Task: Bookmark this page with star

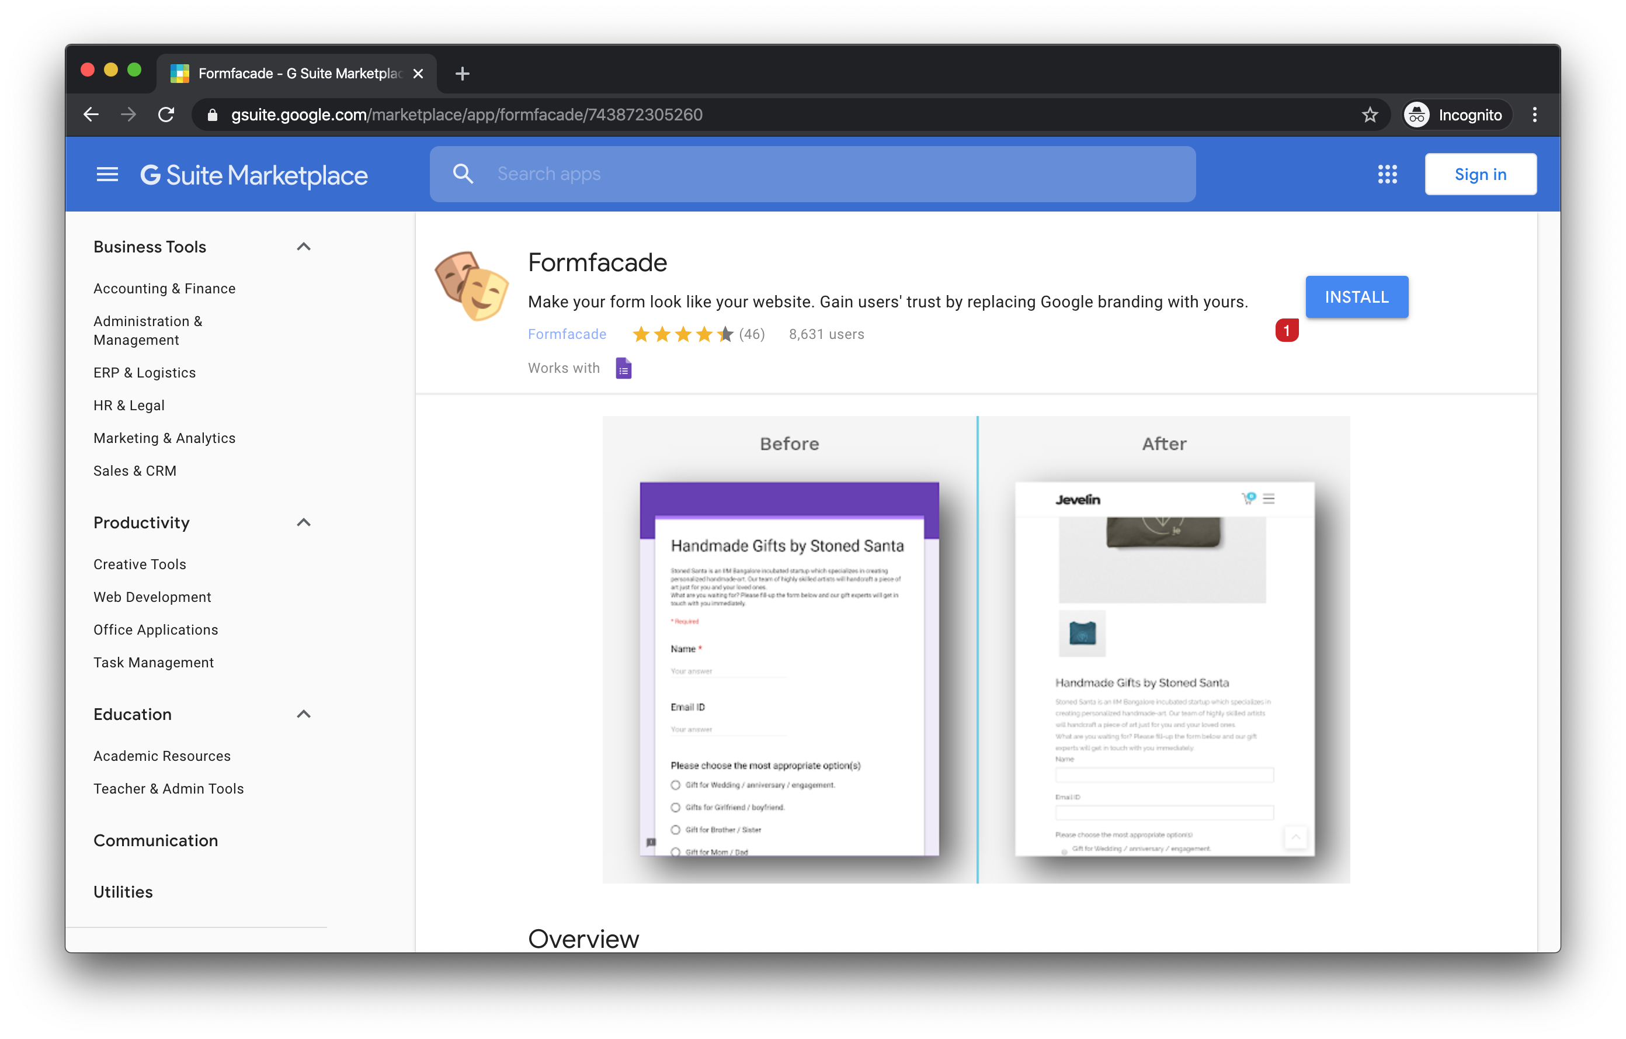Action: 1369,115
